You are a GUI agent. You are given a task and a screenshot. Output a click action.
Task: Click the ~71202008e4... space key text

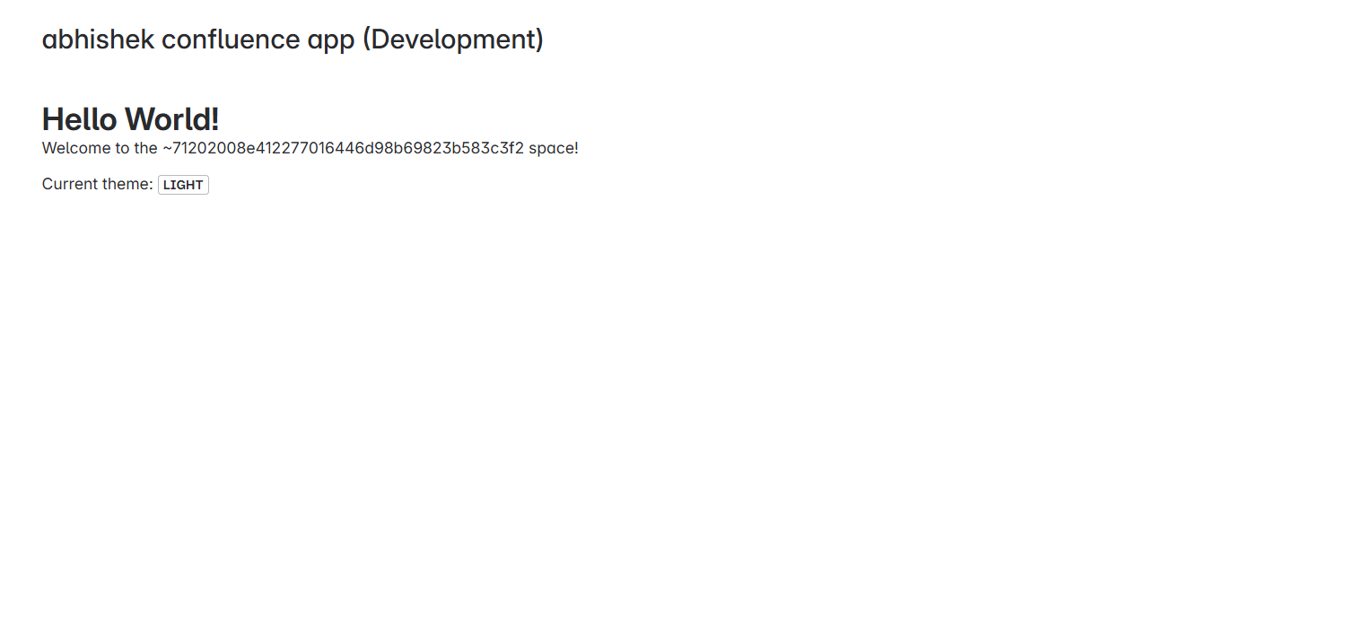pos(343,148)
